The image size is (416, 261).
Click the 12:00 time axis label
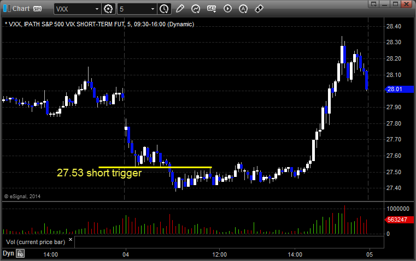219,254
